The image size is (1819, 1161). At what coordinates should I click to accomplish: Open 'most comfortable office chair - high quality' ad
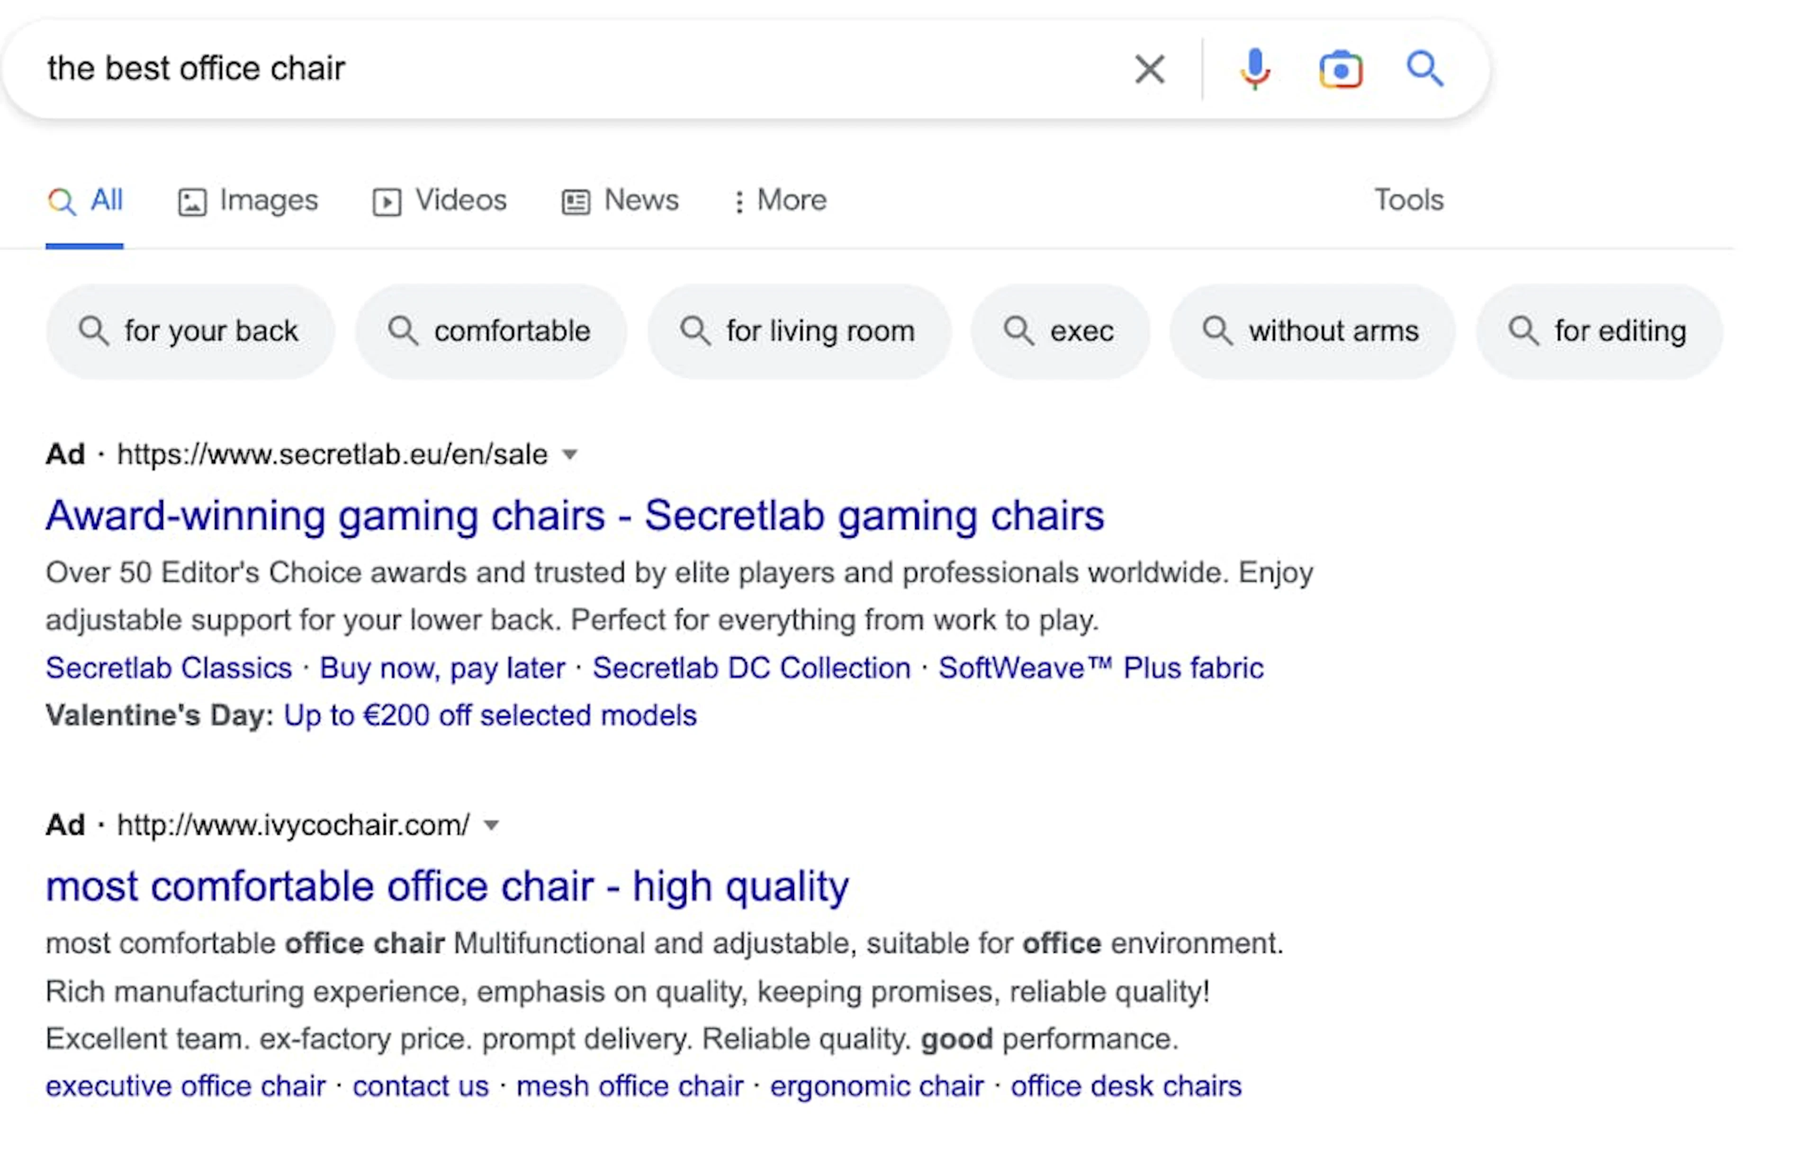coord(447,888)
